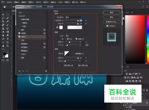Uncheck the Inner Glow (内发光) checkbox
Image resolution: width=149 pixels, height=110 pixels.
click(x=19, y=37)
